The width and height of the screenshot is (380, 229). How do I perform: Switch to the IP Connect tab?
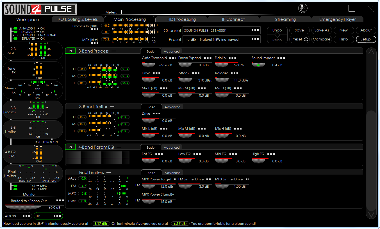(233, 19)
